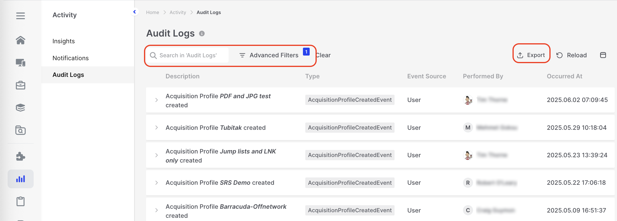Image resolution: width=617 pixels, height=221 pixels.
Task: Open the folder search icon in sidebar
Action: (20, 130)
